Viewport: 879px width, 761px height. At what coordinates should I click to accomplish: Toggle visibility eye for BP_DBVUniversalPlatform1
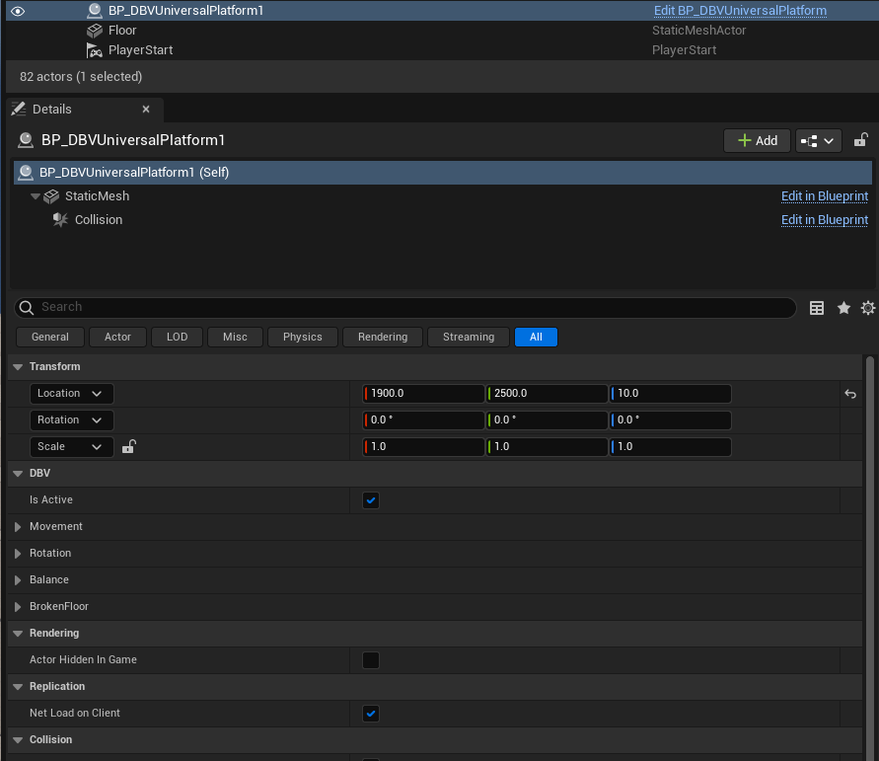[x=18, y=11]
